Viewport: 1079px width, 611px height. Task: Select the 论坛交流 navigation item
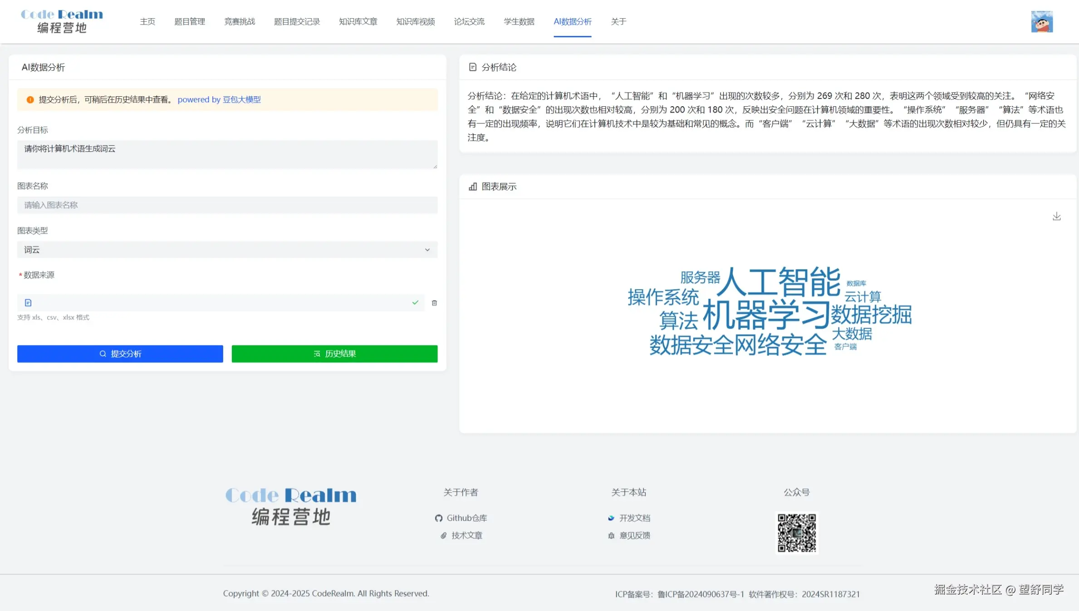coord(469,21)
